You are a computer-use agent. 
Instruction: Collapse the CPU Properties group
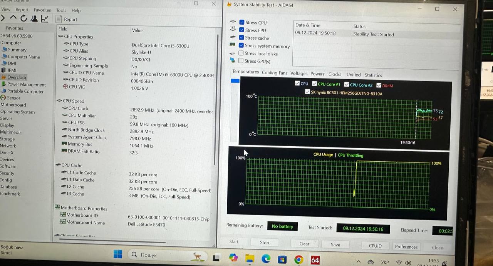point(60,37)
